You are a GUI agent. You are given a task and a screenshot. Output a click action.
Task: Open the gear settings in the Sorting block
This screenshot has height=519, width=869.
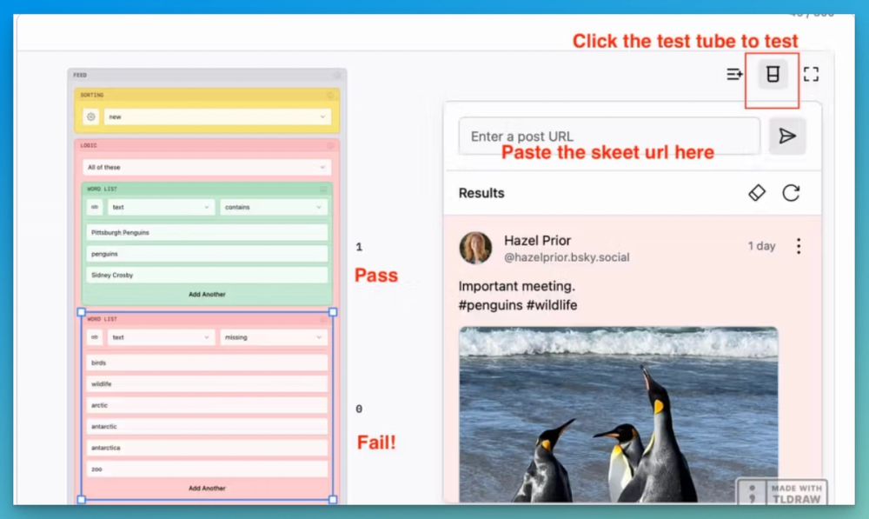pos(91,116)
